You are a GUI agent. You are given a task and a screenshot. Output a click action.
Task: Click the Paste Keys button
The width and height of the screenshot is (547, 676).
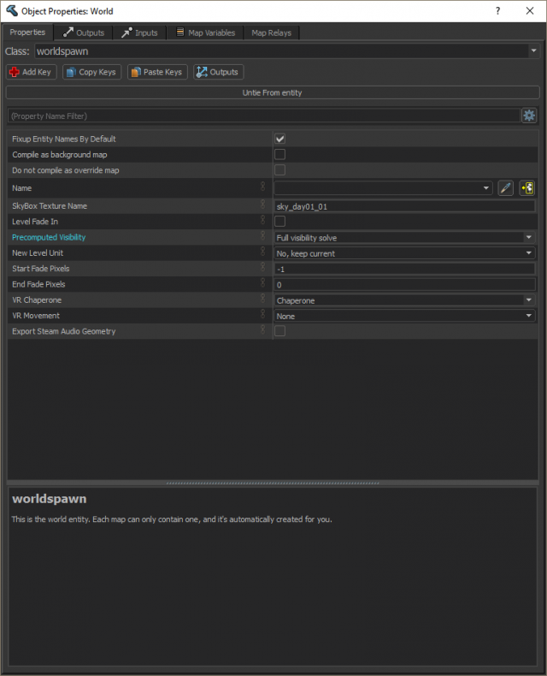(157, 72)
